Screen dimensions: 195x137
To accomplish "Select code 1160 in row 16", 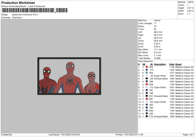I will tap(172, 111).
